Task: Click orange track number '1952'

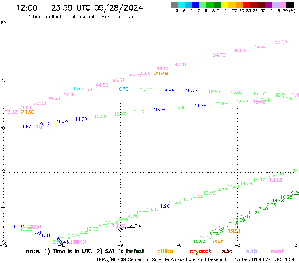Action: (x=216, y=242)
